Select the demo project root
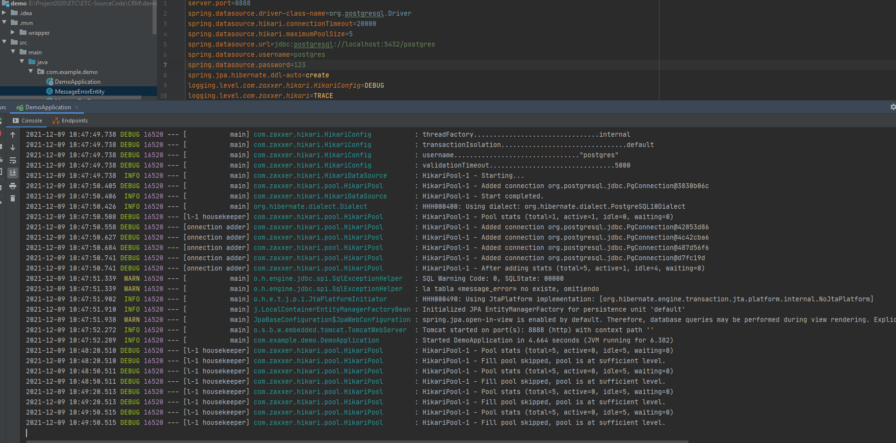The height and width of the screenshot is (443, 896). 19,3
